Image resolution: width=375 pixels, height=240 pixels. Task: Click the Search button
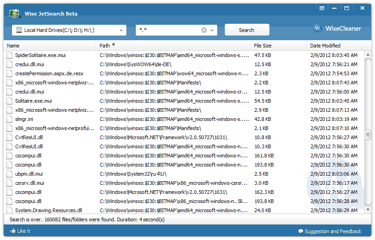(x=247, y=30)
